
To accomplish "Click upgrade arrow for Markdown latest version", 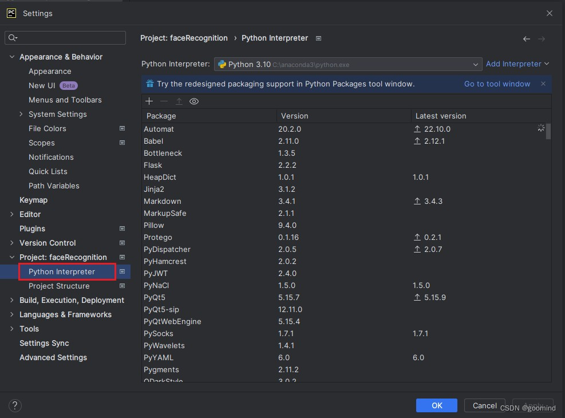I will (x=417, y=201).
